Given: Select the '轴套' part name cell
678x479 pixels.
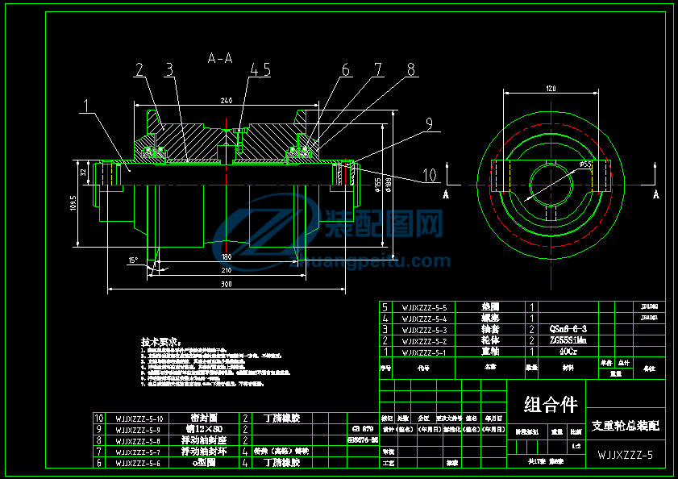Looking at the screenshot, I should coord(490,329).
